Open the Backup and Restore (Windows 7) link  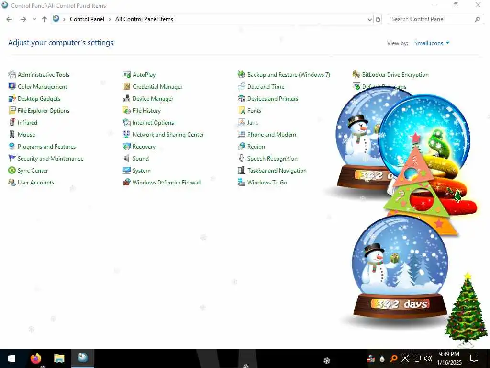click(289, 74)
